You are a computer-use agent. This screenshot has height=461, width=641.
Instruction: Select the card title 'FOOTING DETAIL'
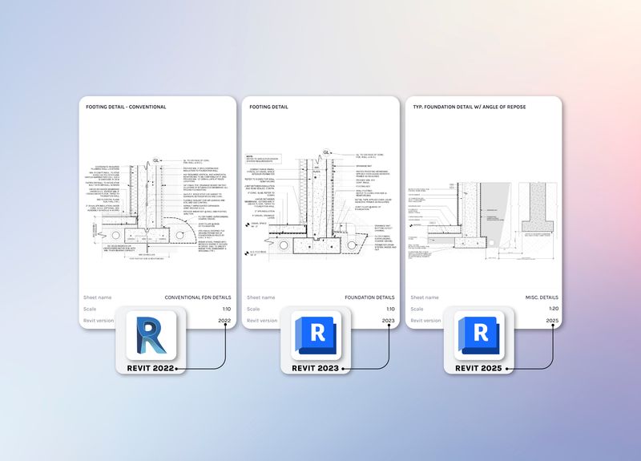(x=268, y=107)
